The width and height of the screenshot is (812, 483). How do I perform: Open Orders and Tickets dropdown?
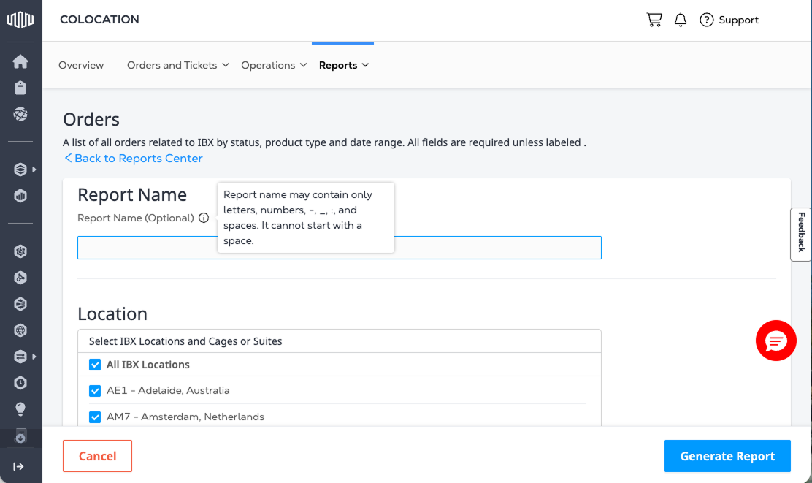(x=177, y=65)
